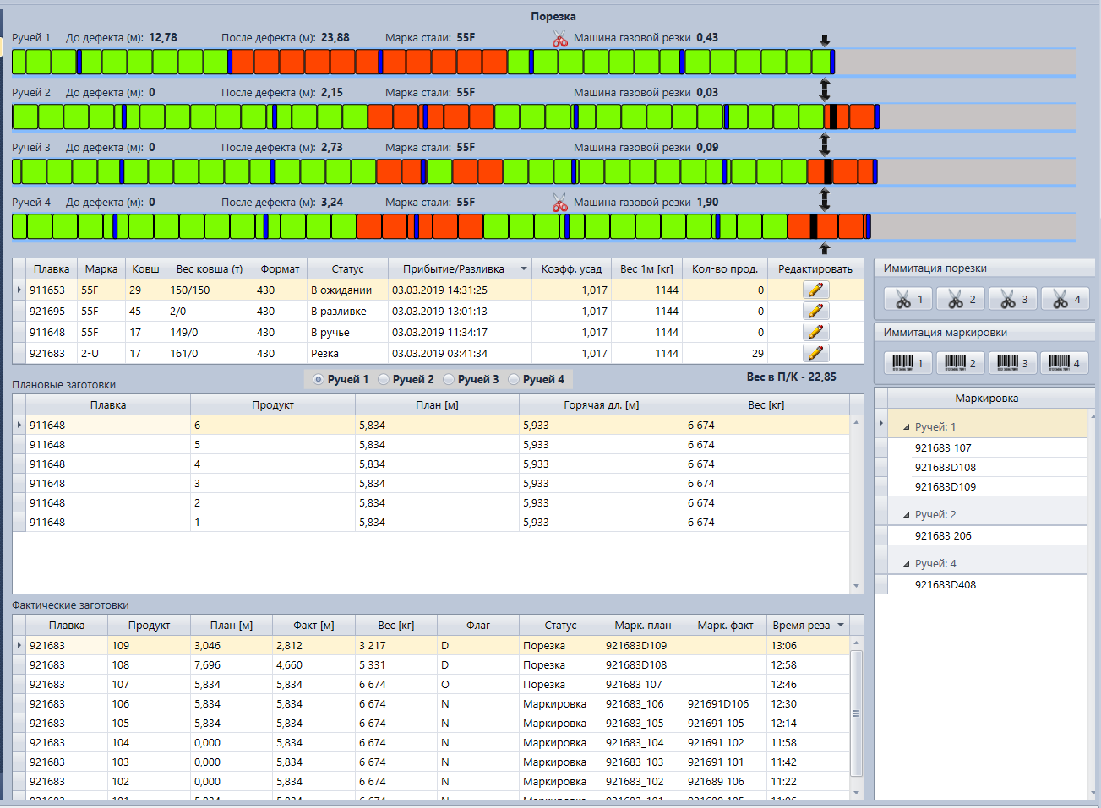The height and width of the screenshot is (808, 1101).
Task: Collapse the Ручей: 4 marking group
Action: click(x=907, y=564)
